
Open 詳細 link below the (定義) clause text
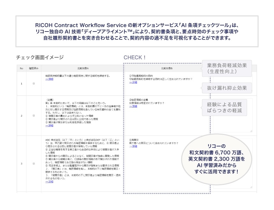[49, 125]
